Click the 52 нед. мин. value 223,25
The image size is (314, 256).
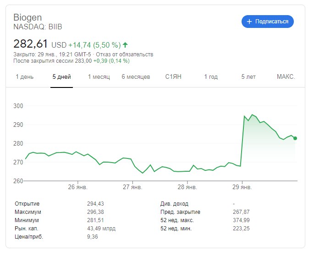point(241,229)
